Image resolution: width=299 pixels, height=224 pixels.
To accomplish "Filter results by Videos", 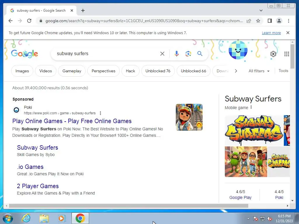I will click(46, 71).
